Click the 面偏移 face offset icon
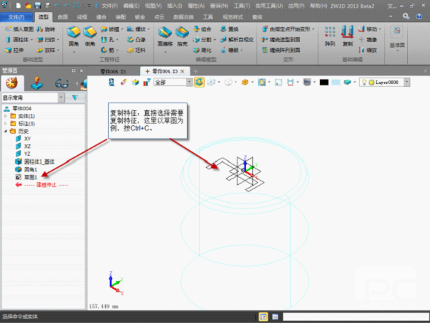This screenshot has width=430, height=323. 165,36
